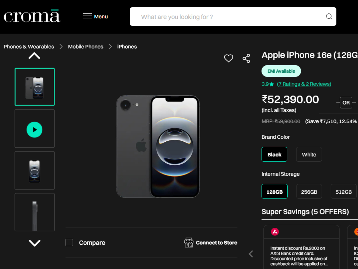Viewport: 358px width, 269px height.
Task: Open the Mobile Phones breadcrumb
Action: [x=86, y=47]
